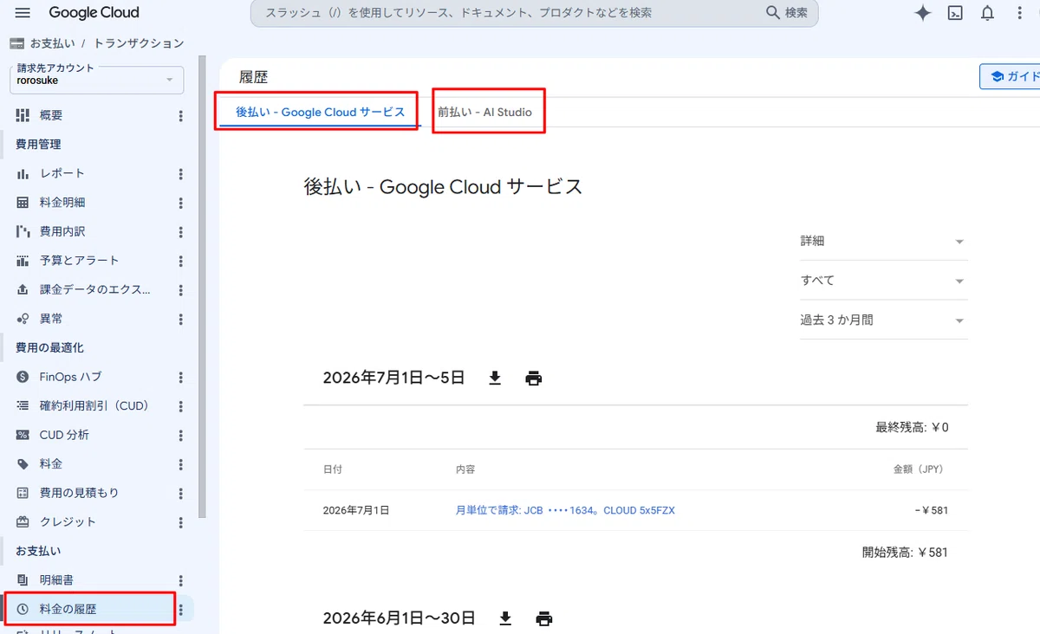Activate Cloud Shell terminal icon
The width and height of the screenshot is (1040, 634).
[955, 13]
